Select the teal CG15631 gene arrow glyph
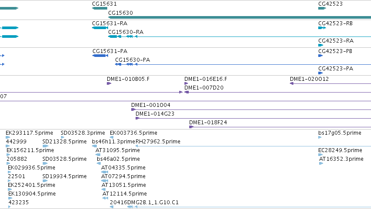 pyautogui.click(x=99, y=8)
